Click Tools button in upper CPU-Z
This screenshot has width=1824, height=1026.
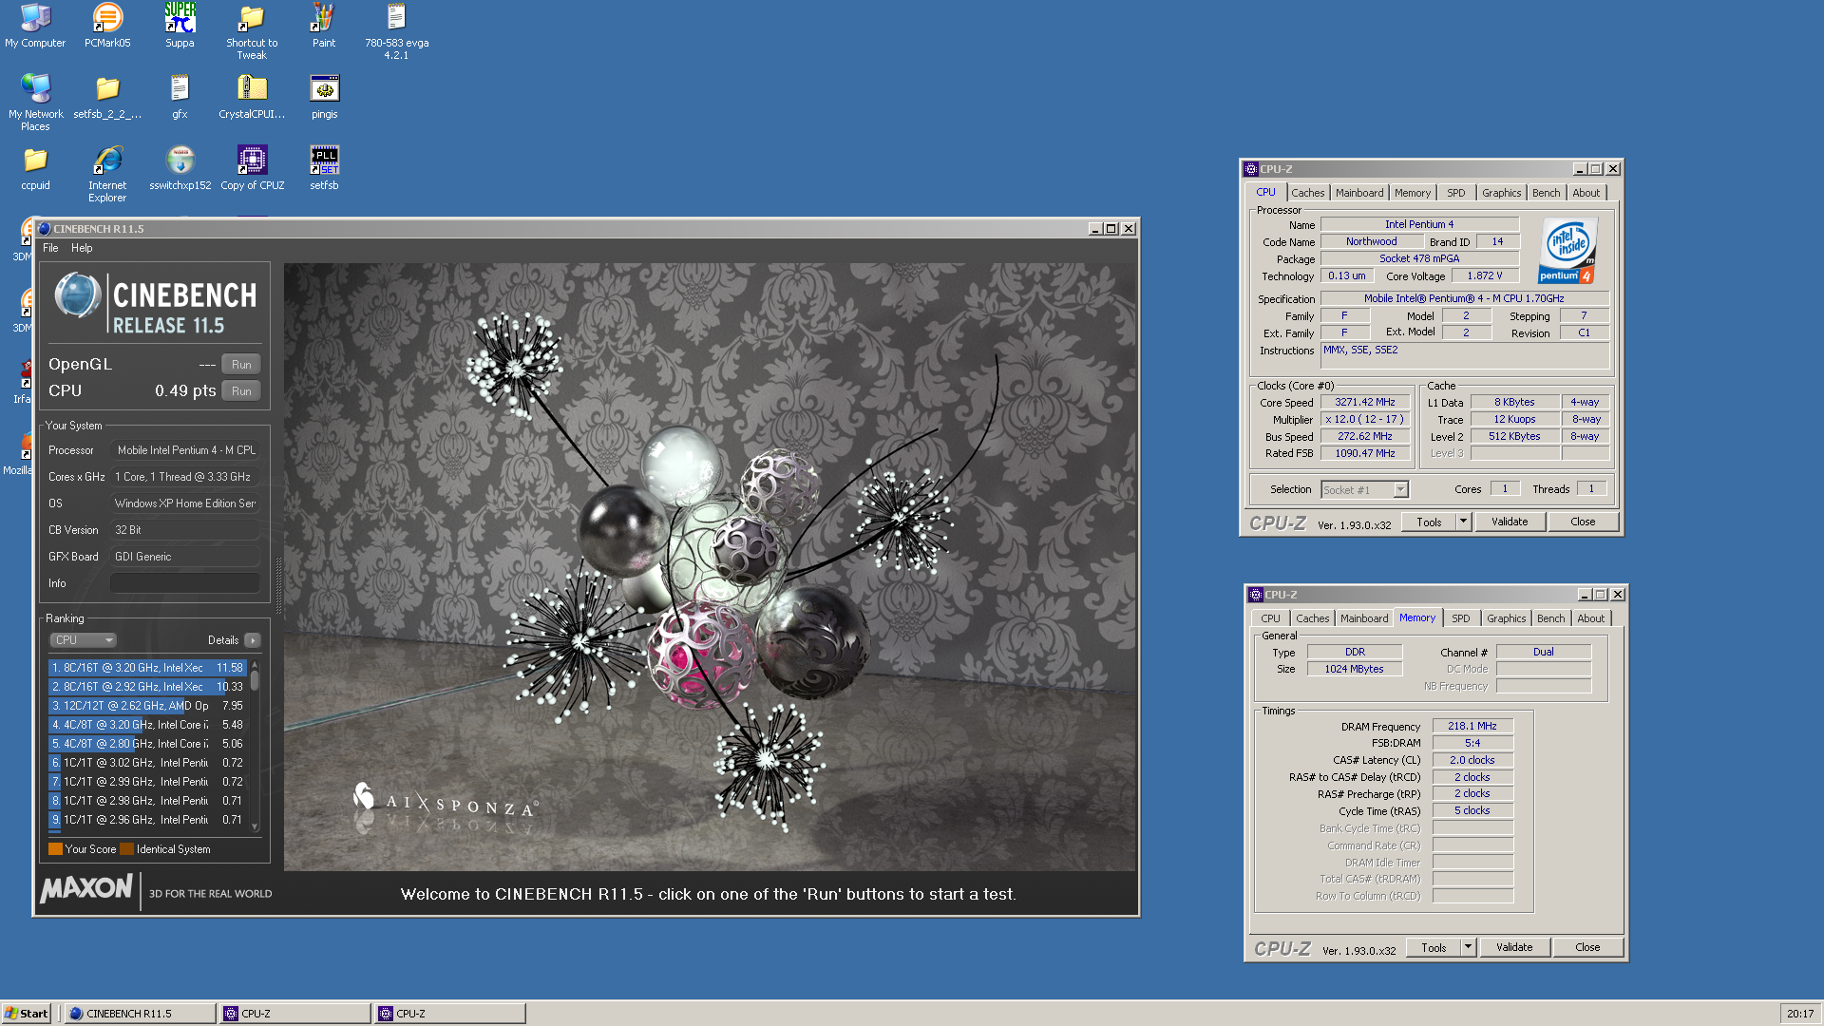click(1429, 522)
